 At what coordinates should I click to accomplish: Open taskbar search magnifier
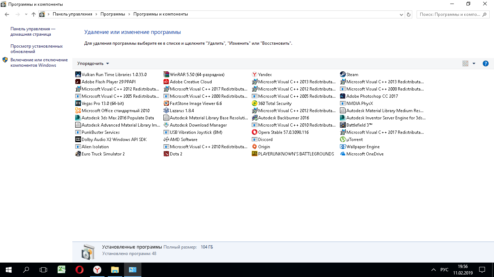[26, 270]
